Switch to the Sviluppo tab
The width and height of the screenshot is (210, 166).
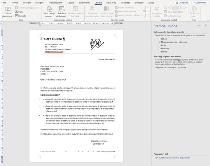139,3
